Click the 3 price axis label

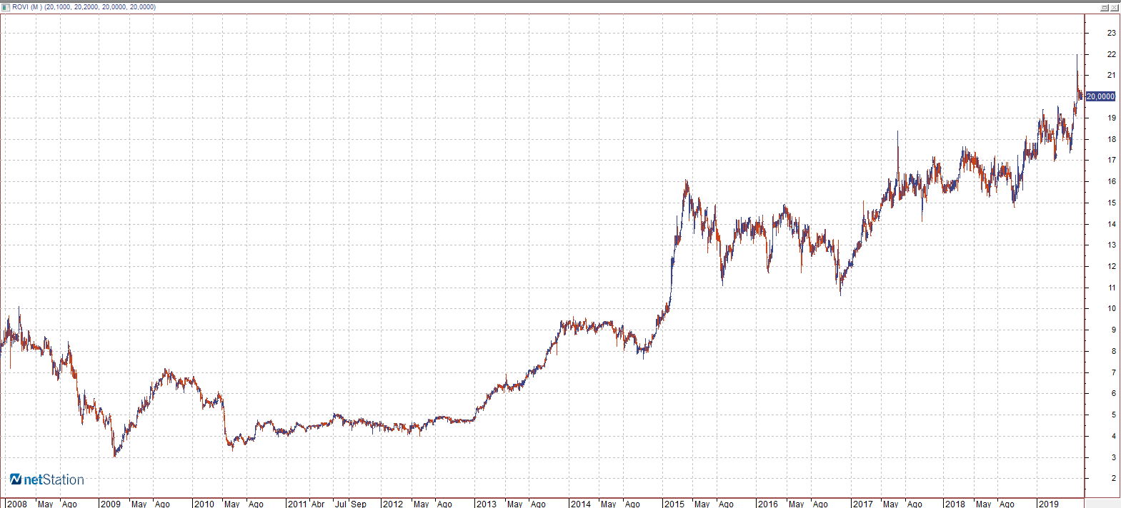pyautogui.click(x=1114, y=457)
